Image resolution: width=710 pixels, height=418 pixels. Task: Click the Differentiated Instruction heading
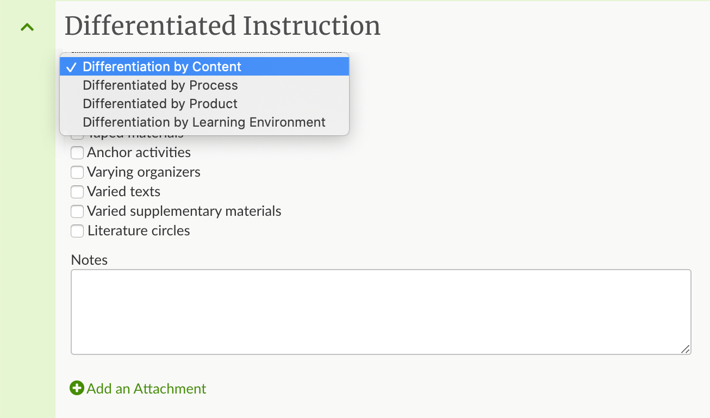pyautogui.click(x=222, y=26)
